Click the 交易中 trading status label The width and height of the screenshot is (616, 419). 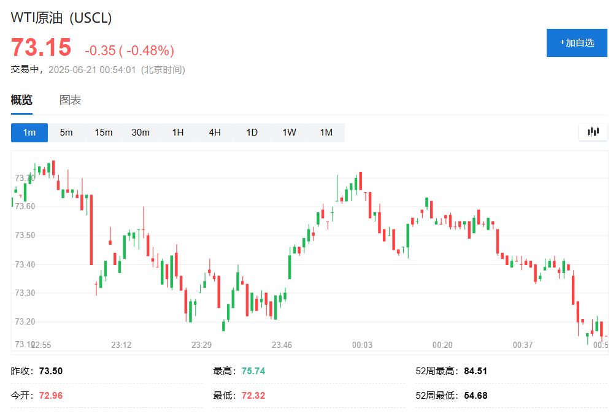pyautogui.click(x=25, y=69)
